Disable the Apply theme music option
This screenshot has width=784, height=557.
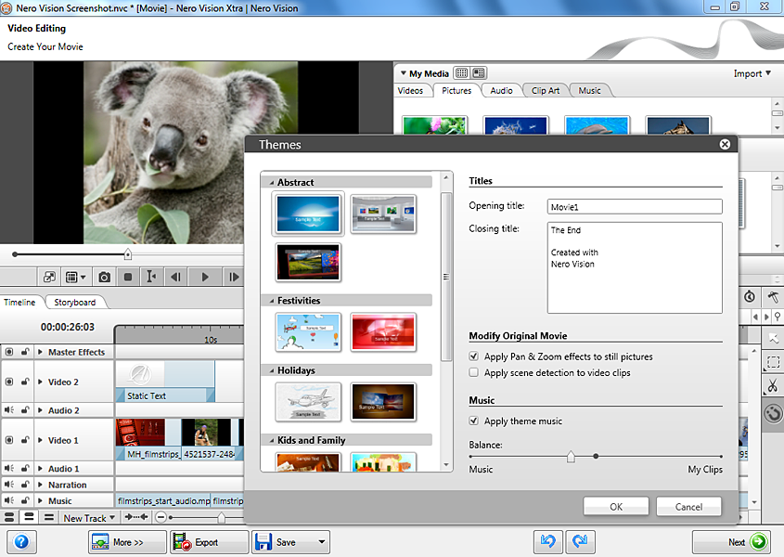474,421
